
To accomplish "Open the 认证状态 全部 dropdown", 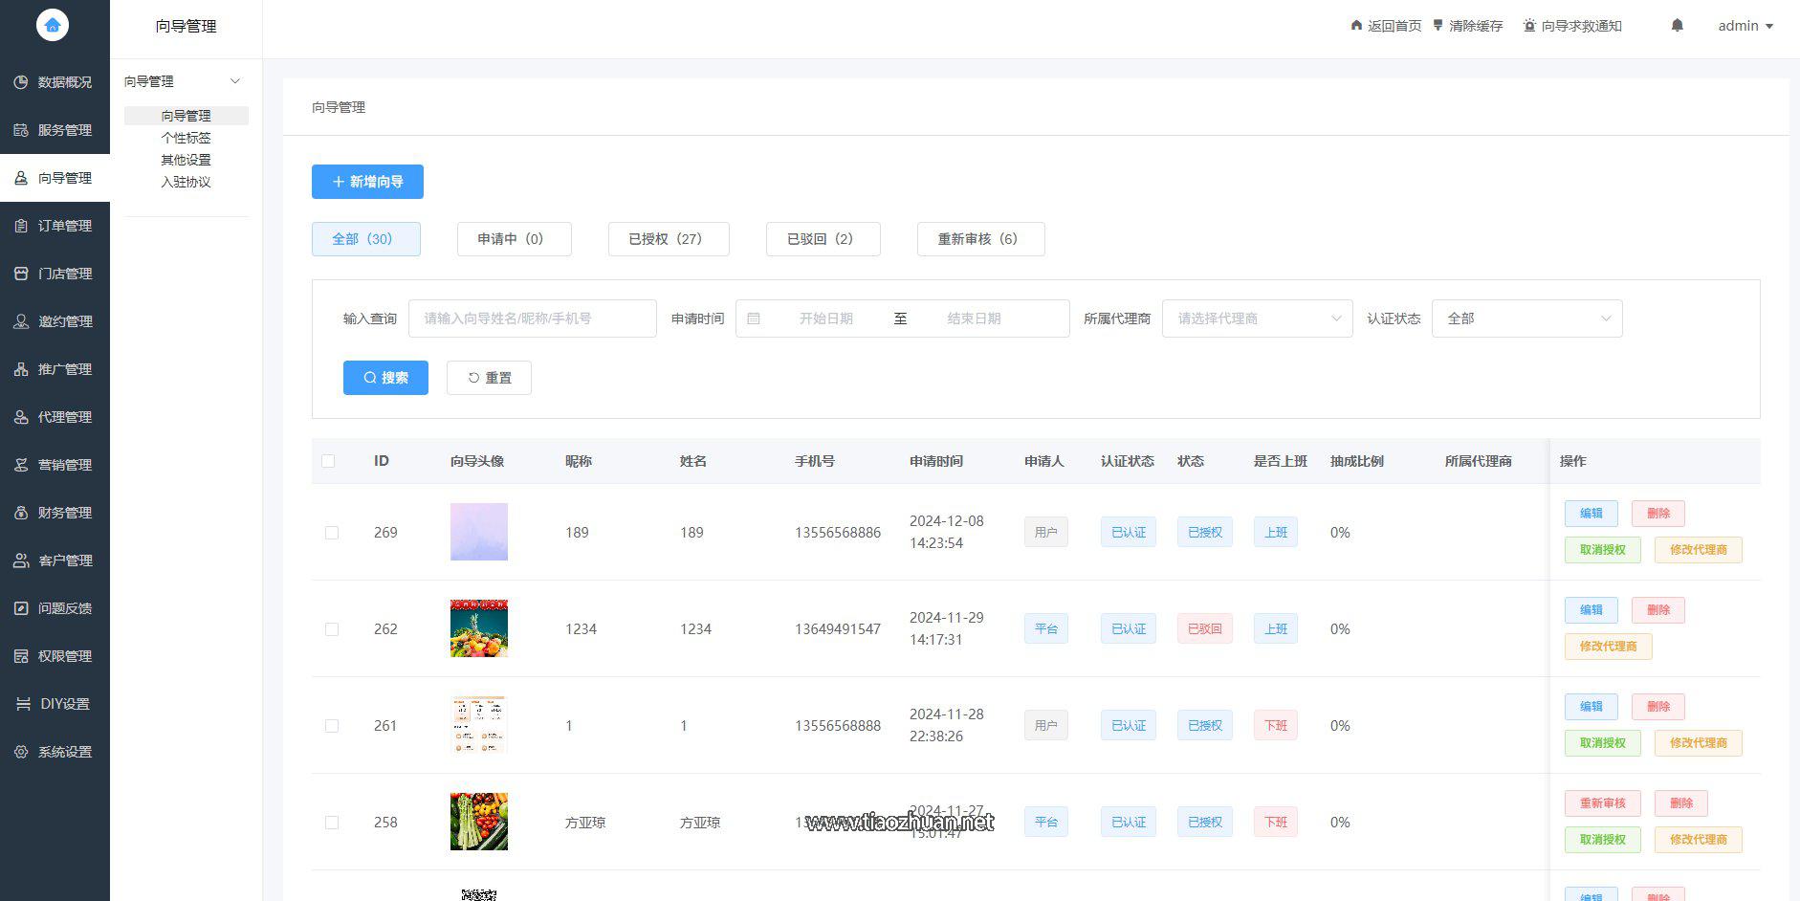I will [1526, 319].
